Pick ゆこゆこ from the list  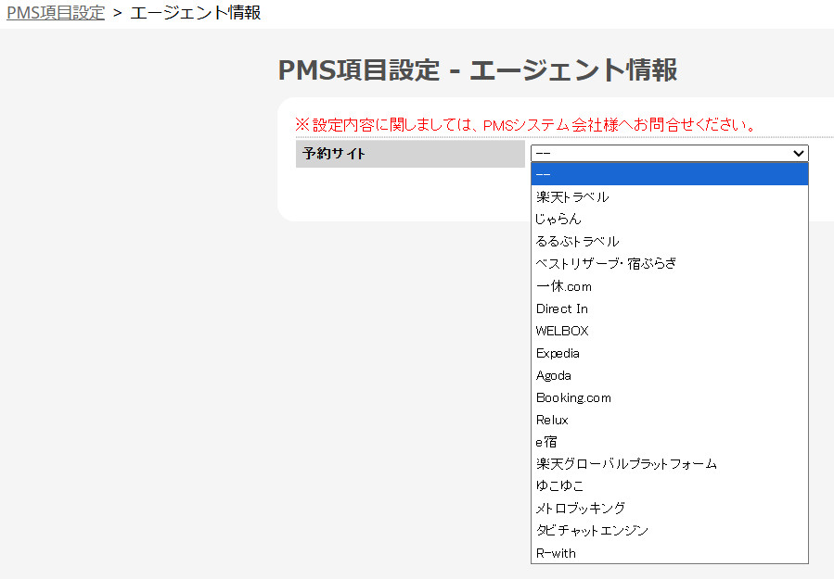[670, 485]
